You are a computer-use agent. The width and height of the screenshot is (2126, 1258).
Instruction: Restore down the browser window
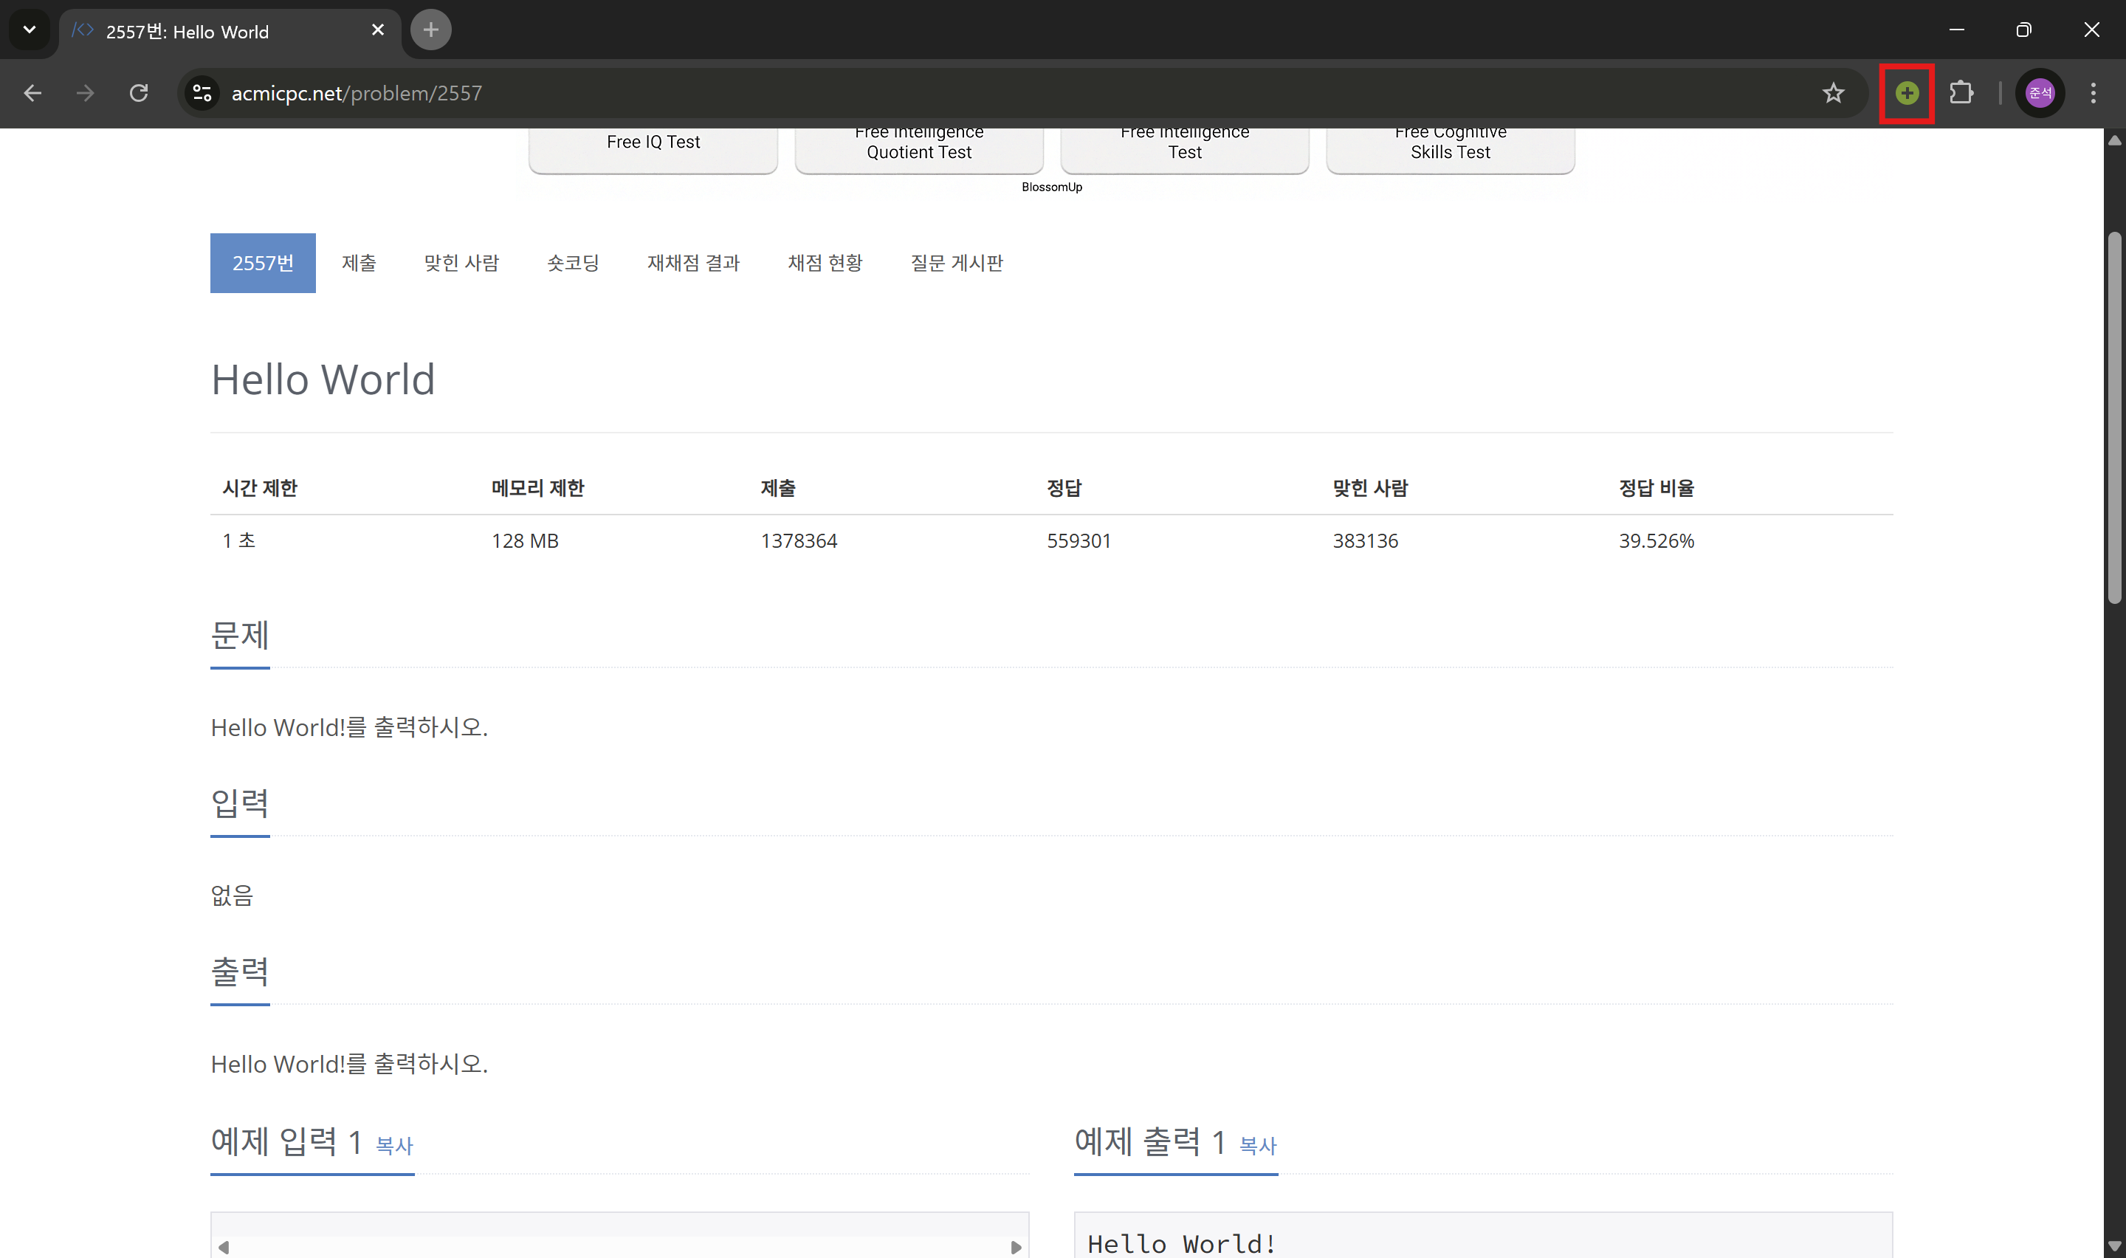tap(2023, 30)
